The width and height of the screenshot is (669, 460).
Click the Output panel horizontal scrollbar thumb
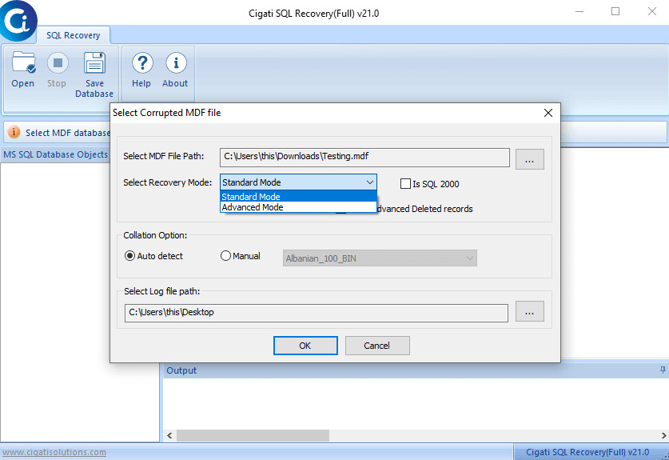click(x=253, y=436)
